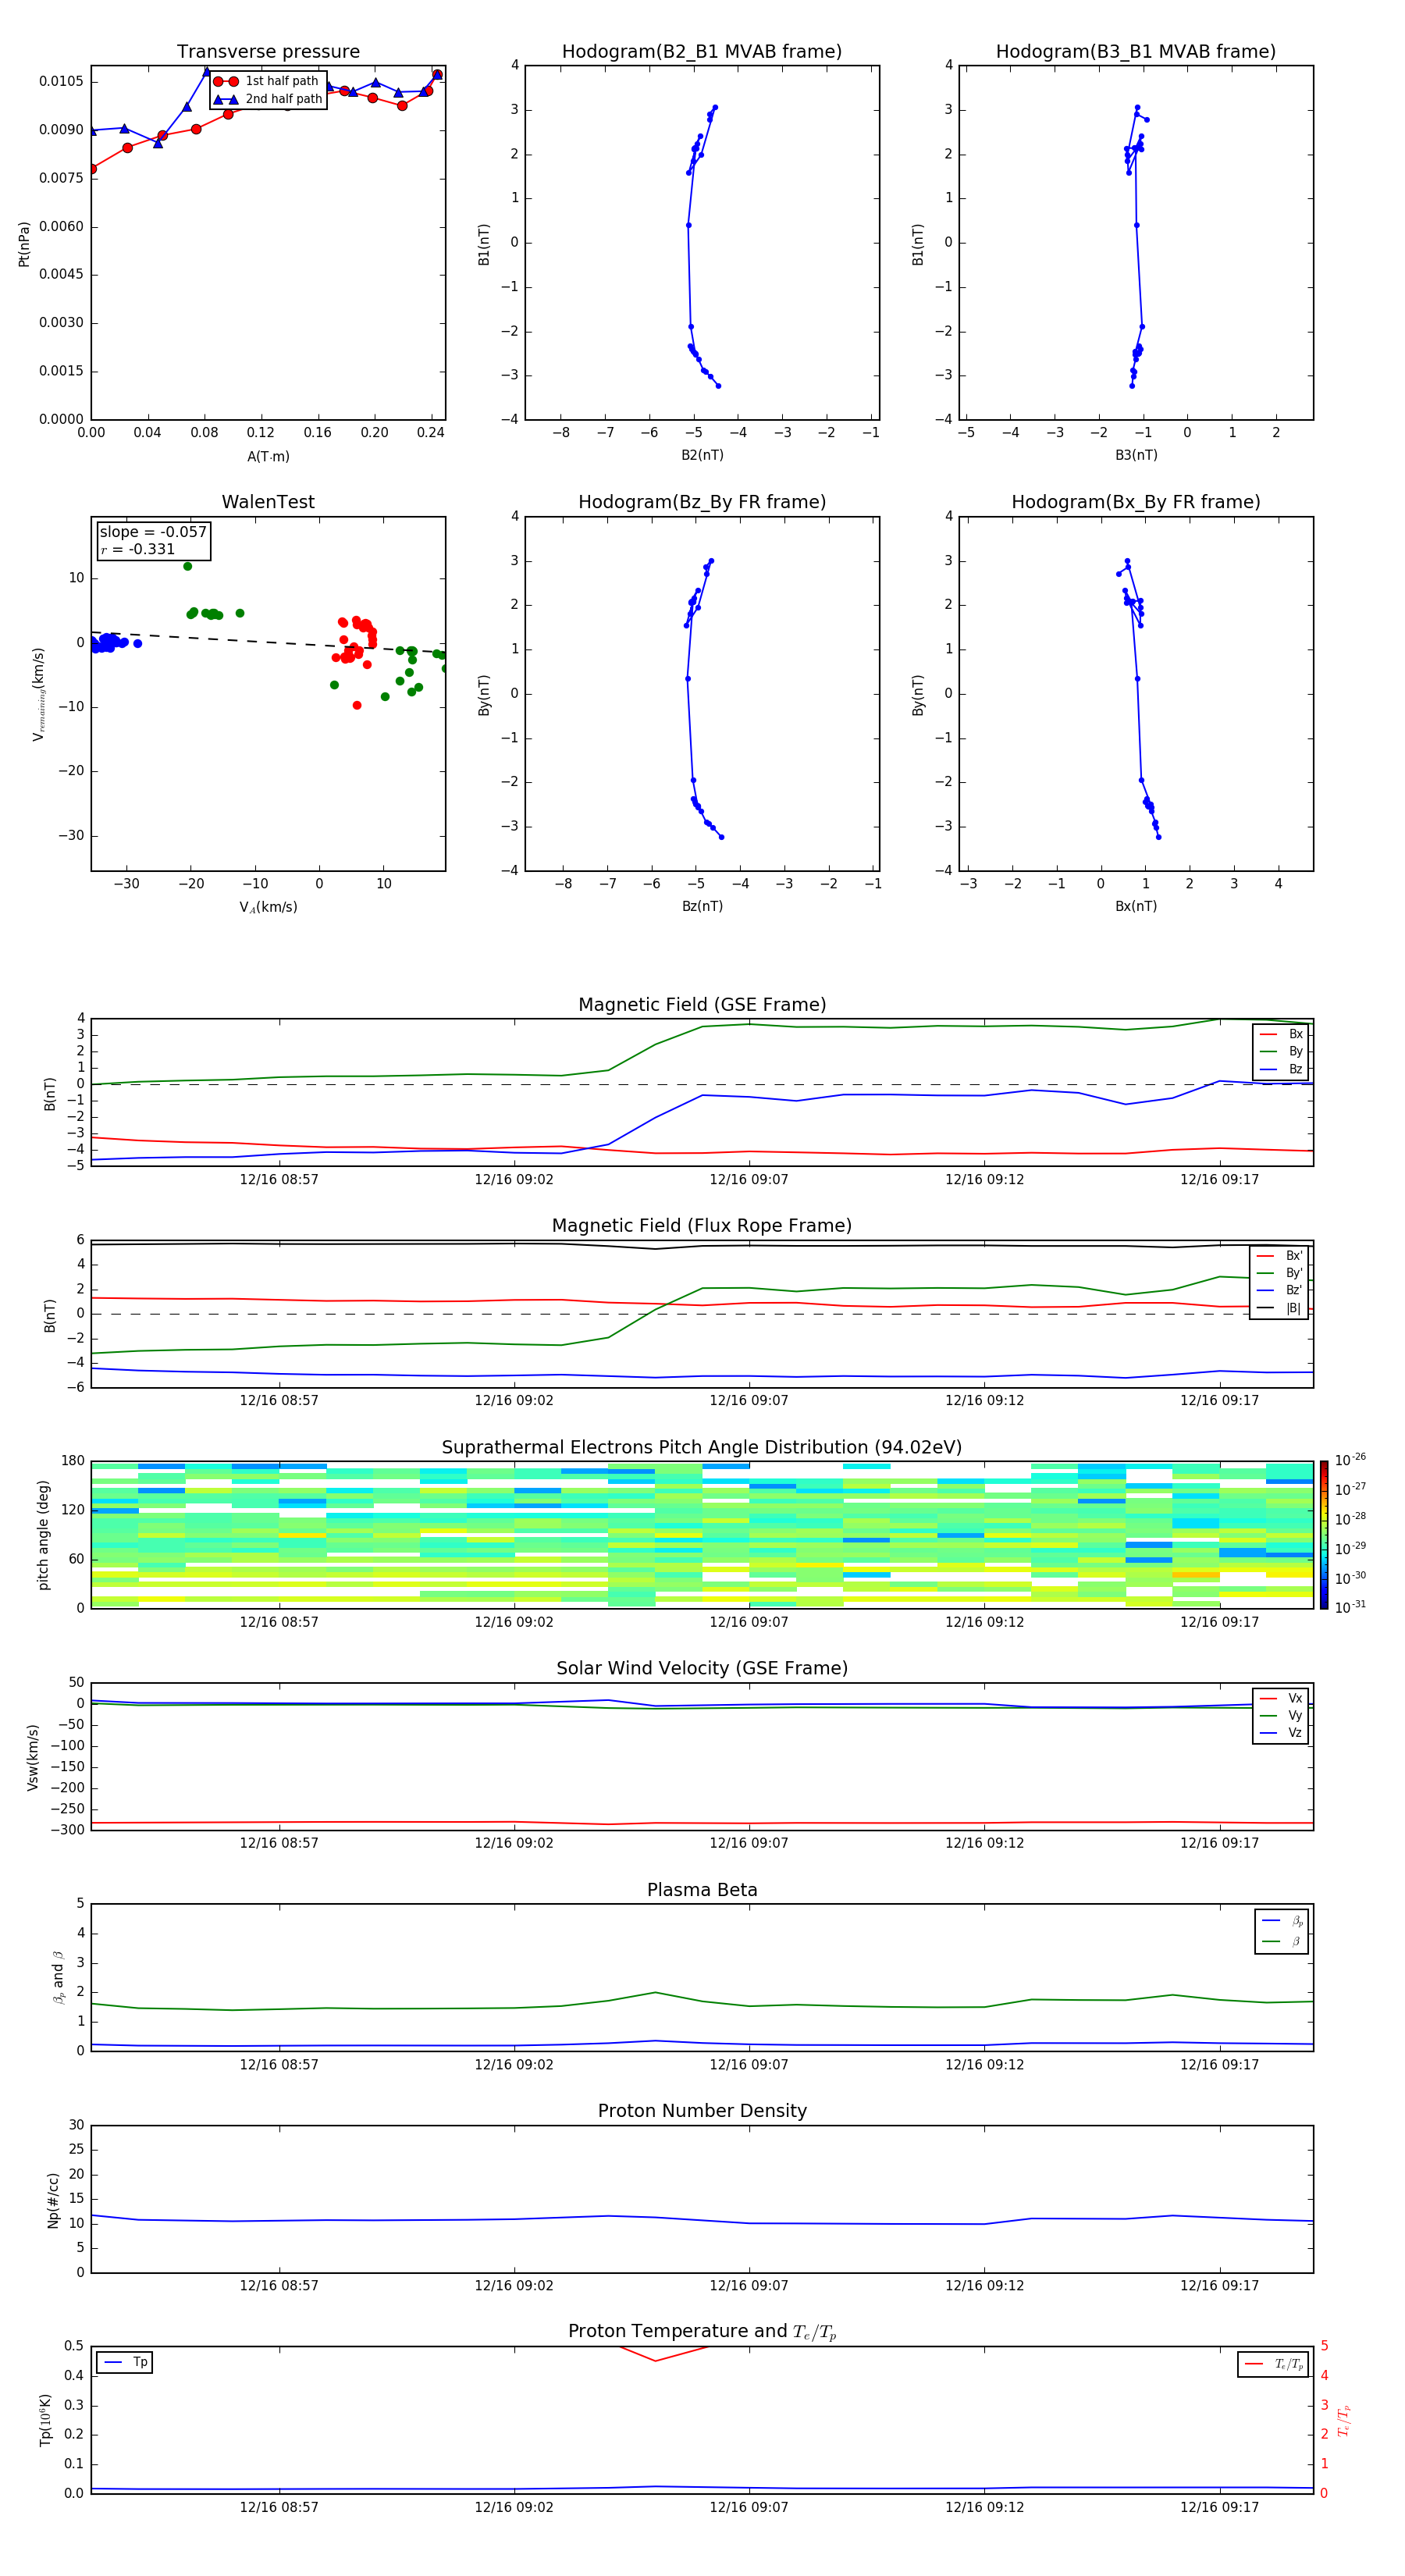Click the 'Vsw(km/s)' y-axis label

click(32, 1757)
